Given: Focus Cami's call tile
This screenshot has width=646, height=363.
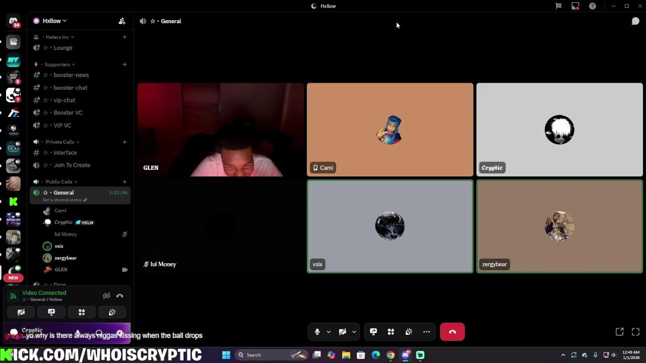Looking at the screenshot, I should 390,130.
